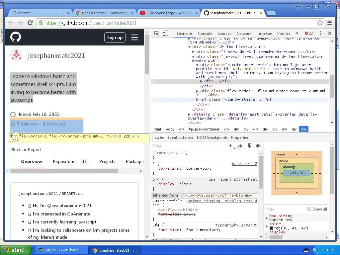Screen dimensions: 340x255
Task: Click the red error count badge 22
Action: (309, 34)
